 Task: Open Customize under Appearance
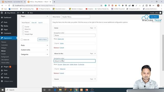pos(4,45)
